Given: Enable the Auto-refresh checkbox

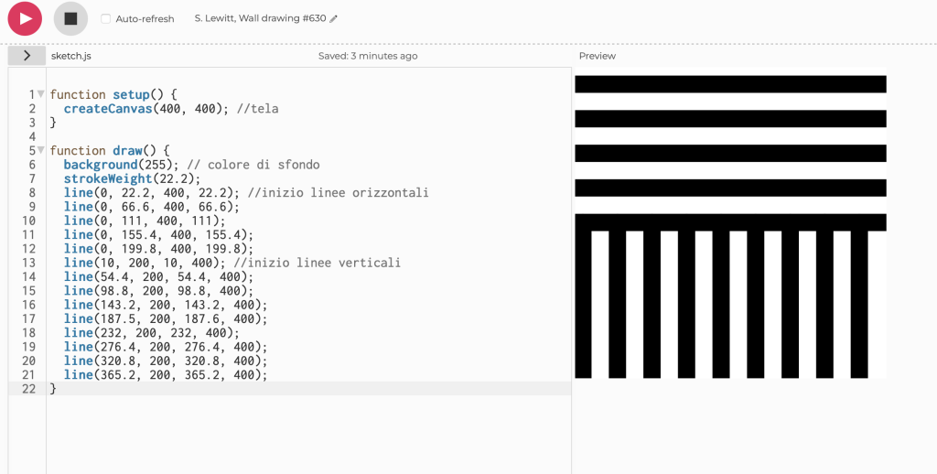Looking at the screenshot, I should [106, 19].
